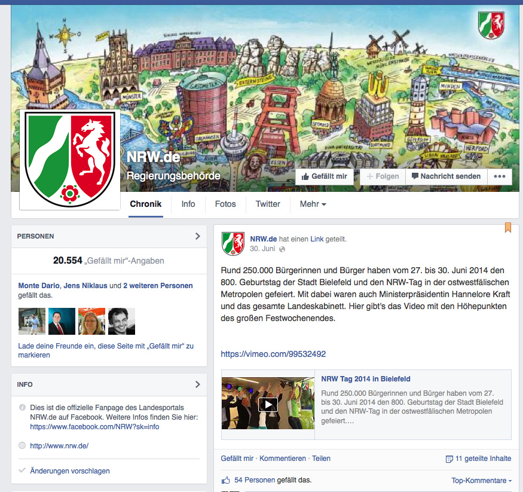Send a message via Nachricht senden
This screenshot has height=492, width=523.
click(x=446, y=176)
